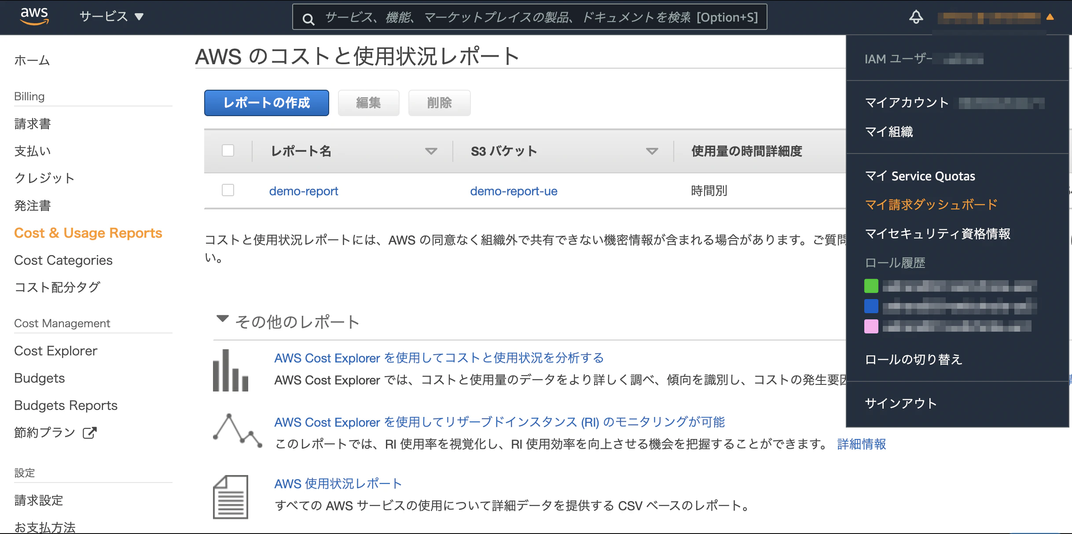Open 発注書 in sidebar
This screenshot has width=1072, height=534.
[x=33, y=206]
